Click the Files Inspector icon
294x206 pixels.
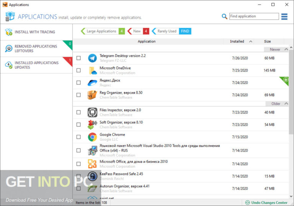(92, 112)
